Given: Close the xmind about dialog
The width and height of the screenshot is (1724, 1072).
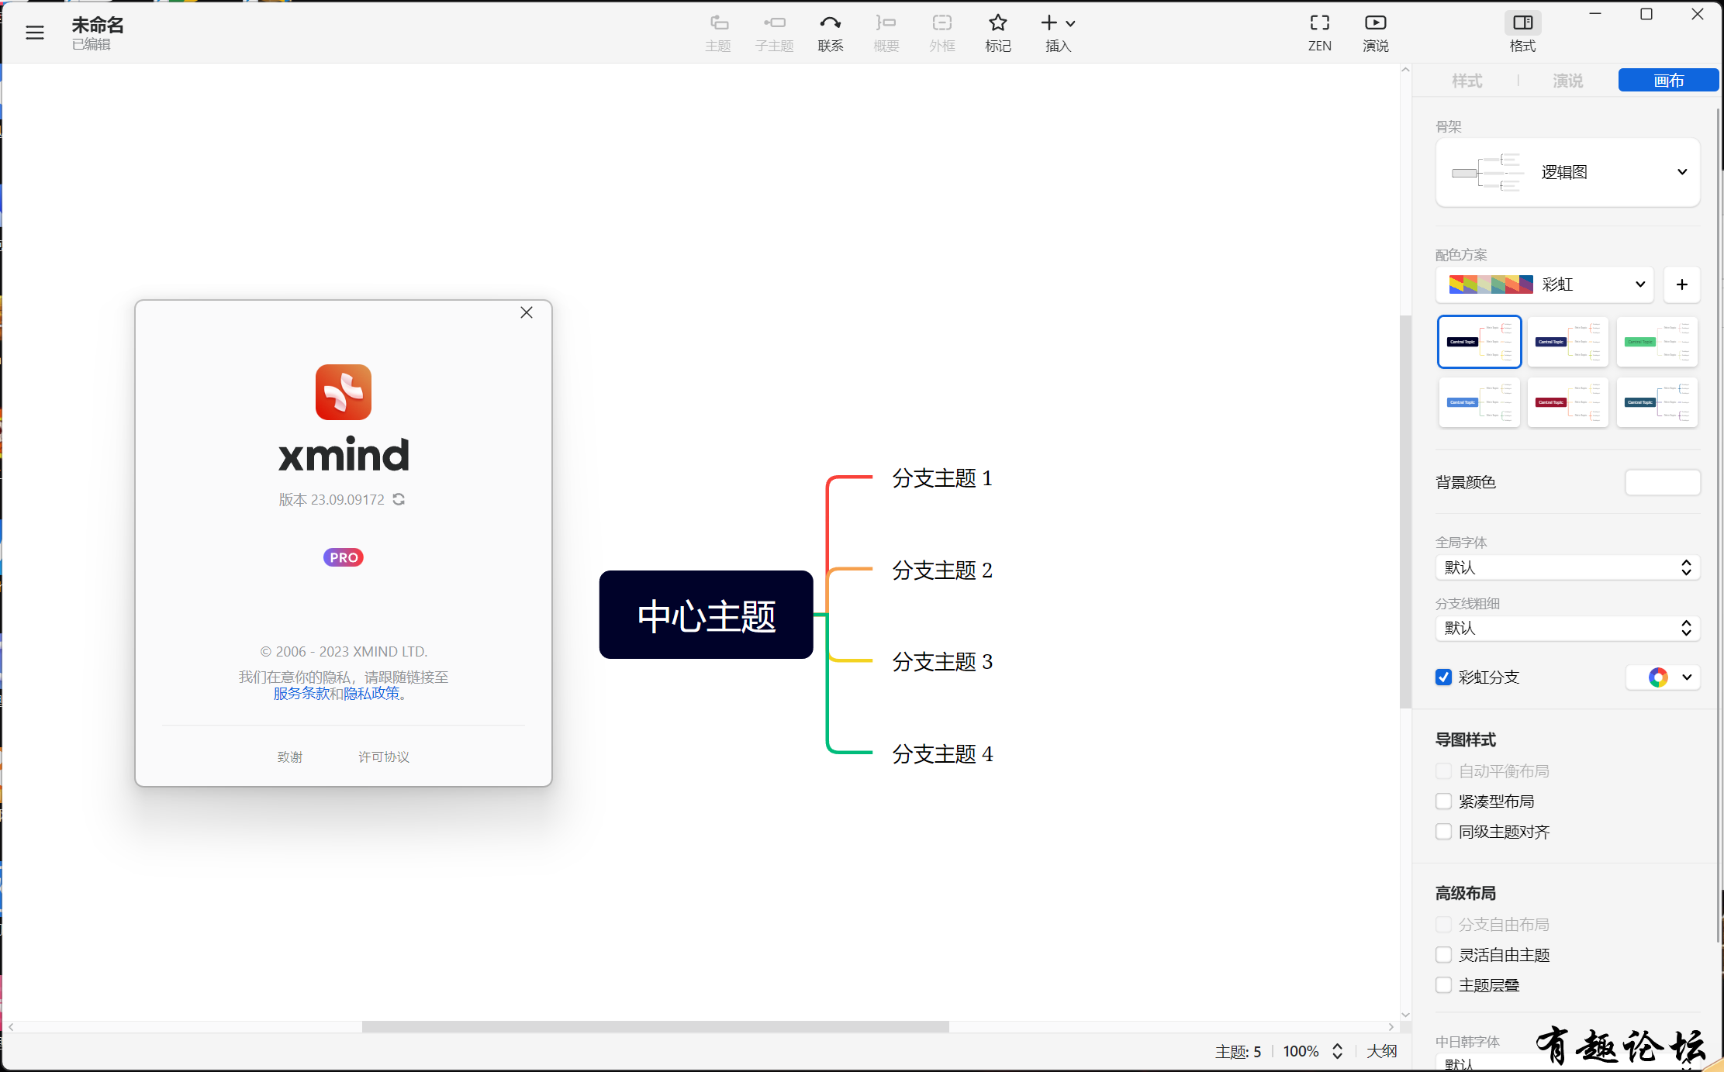Looking at the screenshot, I should [527, 312].
